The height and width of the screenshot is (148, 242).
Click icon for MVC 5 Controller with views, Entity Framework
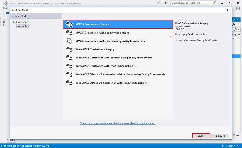pyautogui.click(x=69, y=41)
